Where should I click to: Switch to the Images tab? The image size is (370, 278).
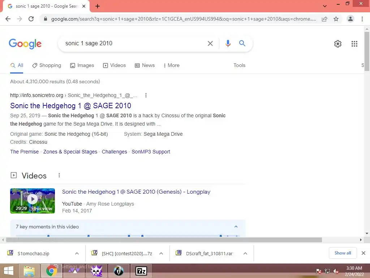pos(82,66)
